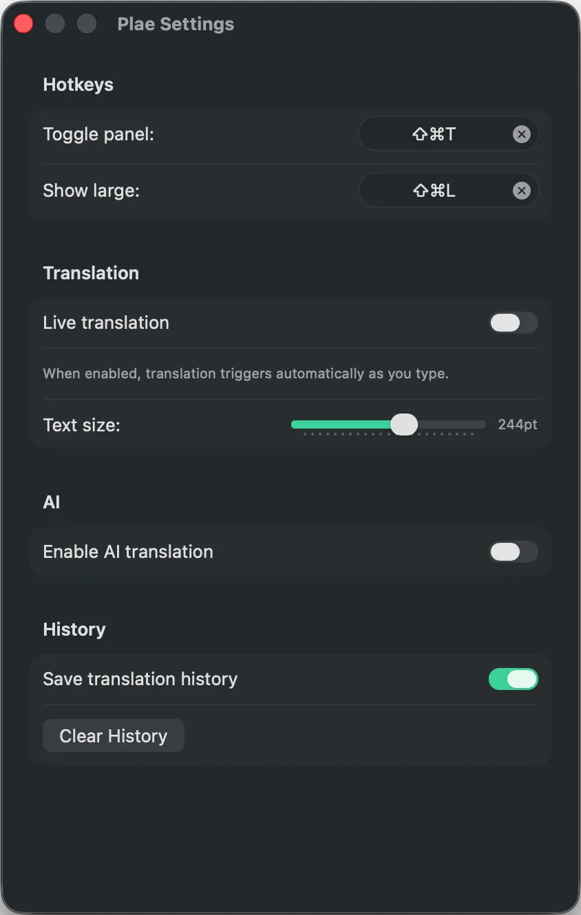Screen dimensions: 581x915
Task: Disable Save translation history
Action: pyautogui.click(x=514, y=679)
